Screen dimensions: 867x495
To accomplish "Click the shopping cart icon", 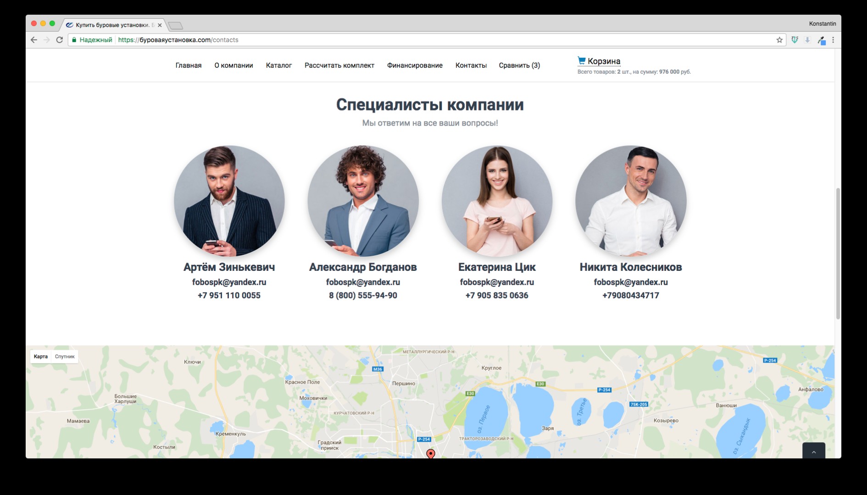I will coord(581,60).
